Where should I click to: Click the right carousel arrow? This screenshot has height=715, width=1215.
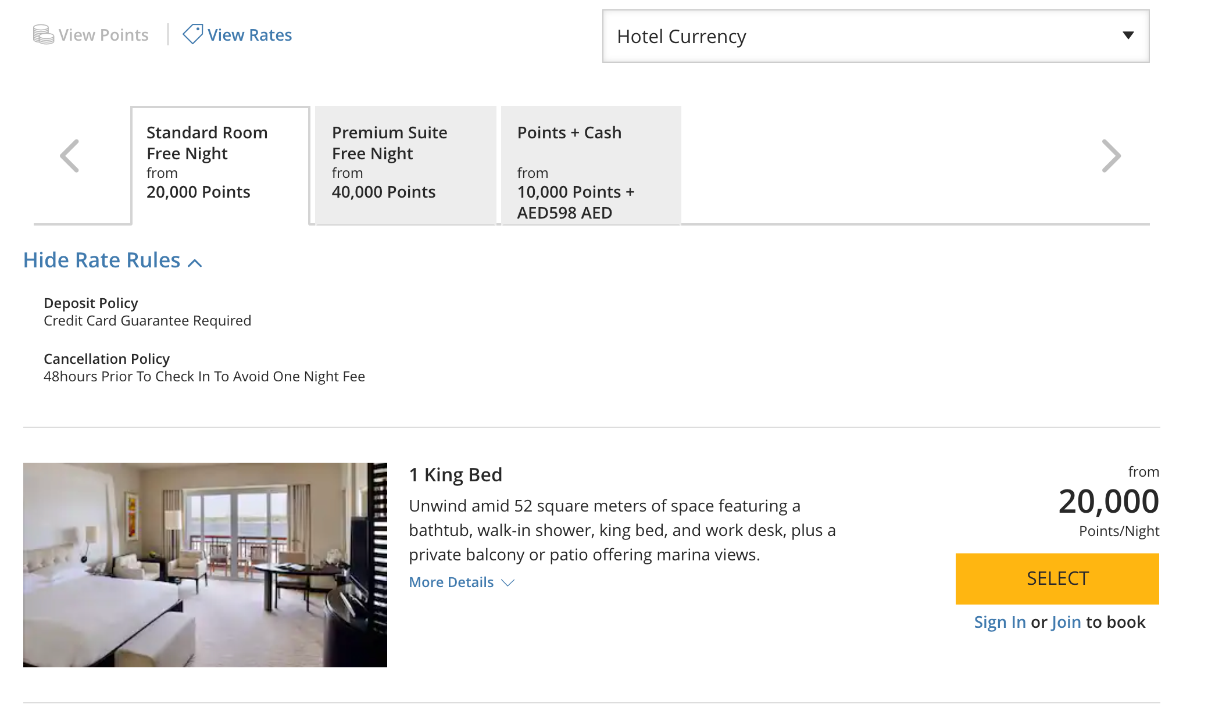1111,156
